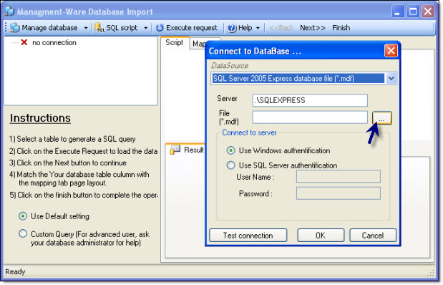Click the Instructions heading
Viewport: 443px width, 285px height.
point(40,118)
